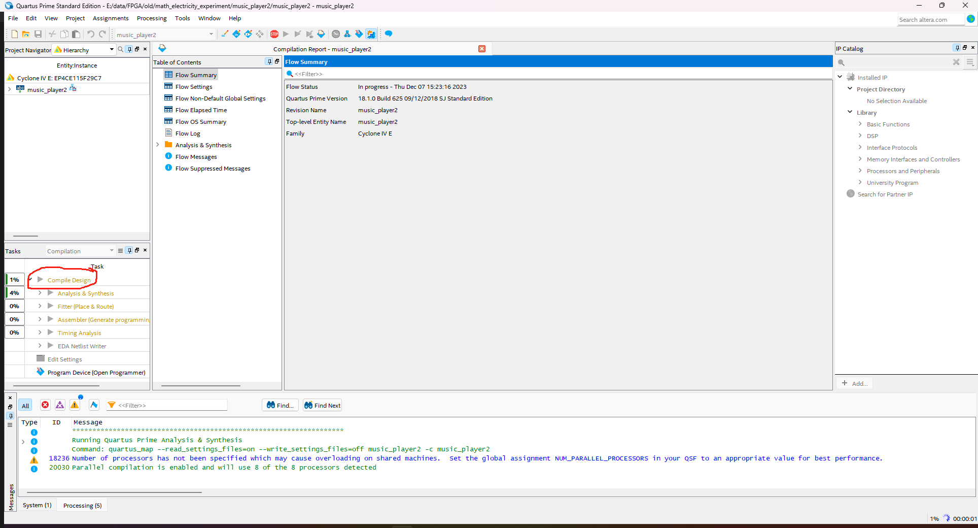The width and height of the screenshot is (978, 528).
Task: Close the Compilation Report tab
Action: click(482, 49)
